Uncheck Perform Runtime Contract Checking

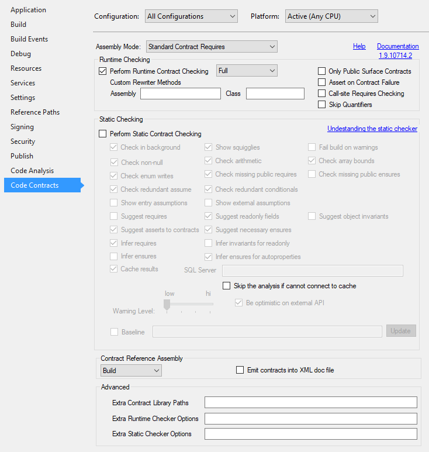click(103, 71)
